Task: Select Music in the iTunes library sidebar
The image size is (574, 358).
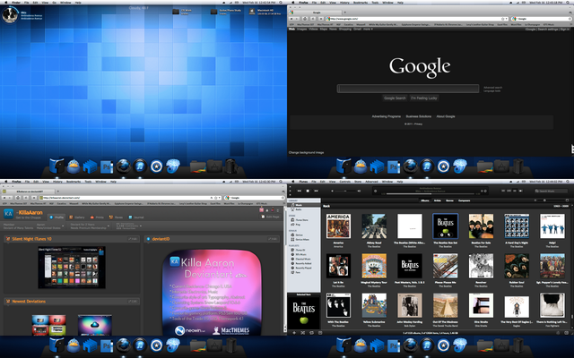Action: (x=304, y=205)
